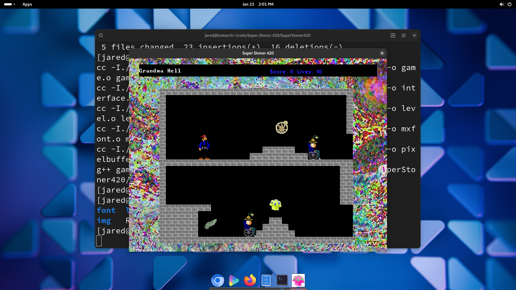This screenshot has height=290, width=516.
Task: Click the green bud item near the lower-left bricks
Action: pyautogui.click(x=211, y=224)
